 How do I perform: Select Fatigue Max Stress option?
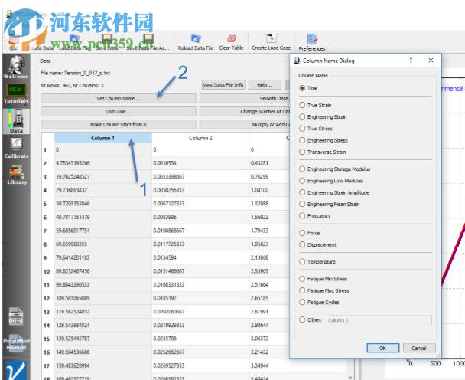[x=302, y=290]
